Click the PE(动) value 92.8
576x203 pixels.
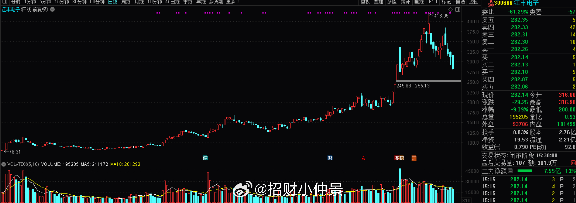tap(570, 147)
